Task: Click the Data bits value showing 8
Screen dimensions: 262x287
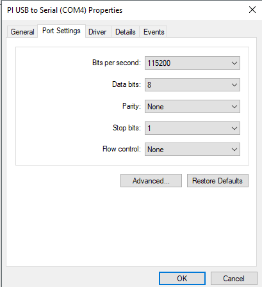Action: point(192,85)
